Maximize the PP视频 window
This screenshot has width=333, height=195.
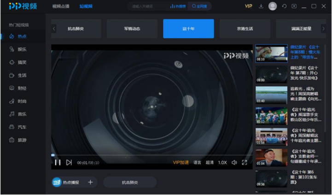(x=314, y=6)
